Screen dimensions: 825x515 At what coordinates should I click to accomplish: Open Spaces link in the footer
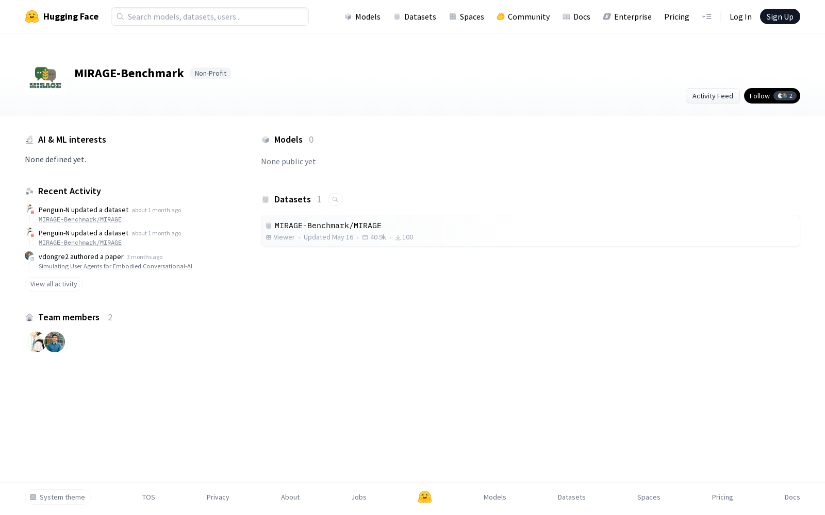tap(649, 497)
